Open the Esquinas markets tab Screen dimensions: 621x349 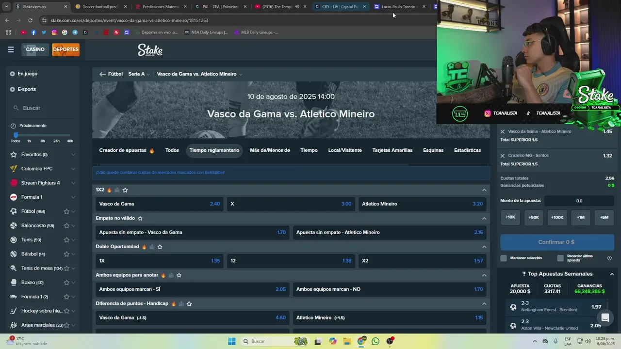[x=433, y=150]
